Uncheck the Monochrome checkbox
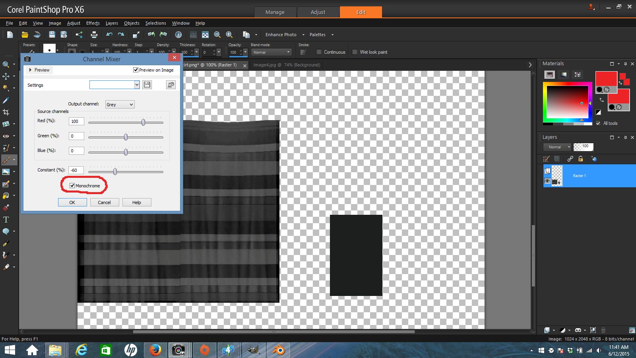The height and width of the screenshot is (358, 636). tap(72, 185)
